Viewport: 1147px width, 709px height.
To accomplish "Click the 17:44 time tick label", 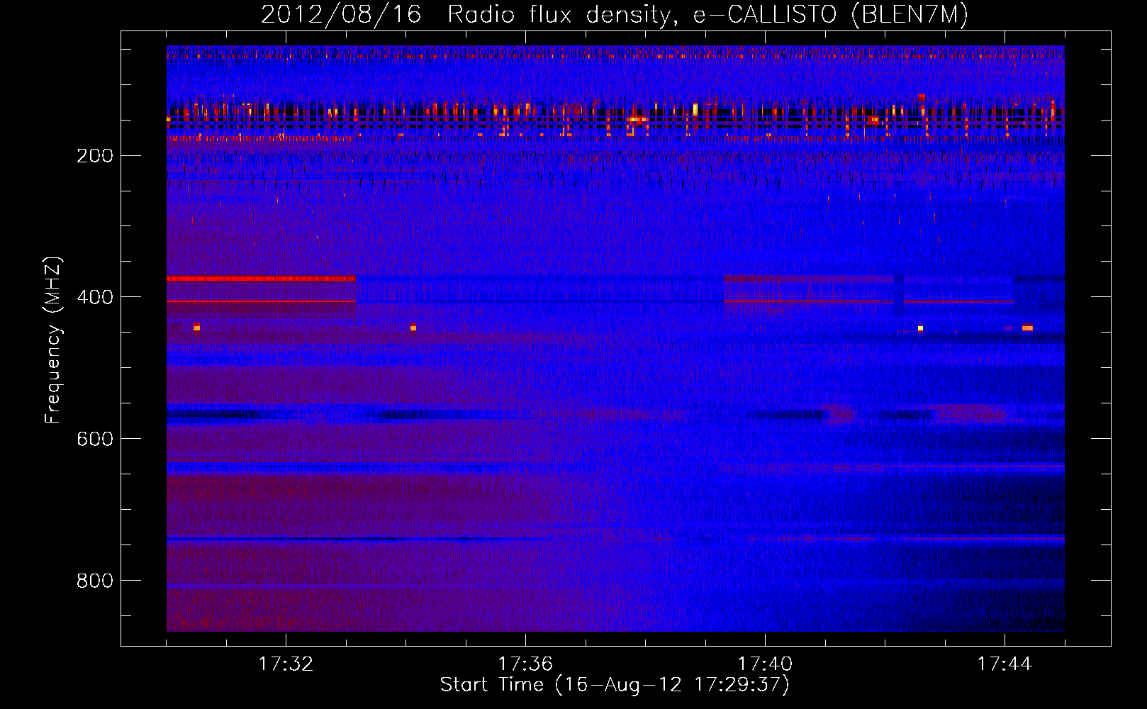I will pyautogui.click(x=1005, y=664).
